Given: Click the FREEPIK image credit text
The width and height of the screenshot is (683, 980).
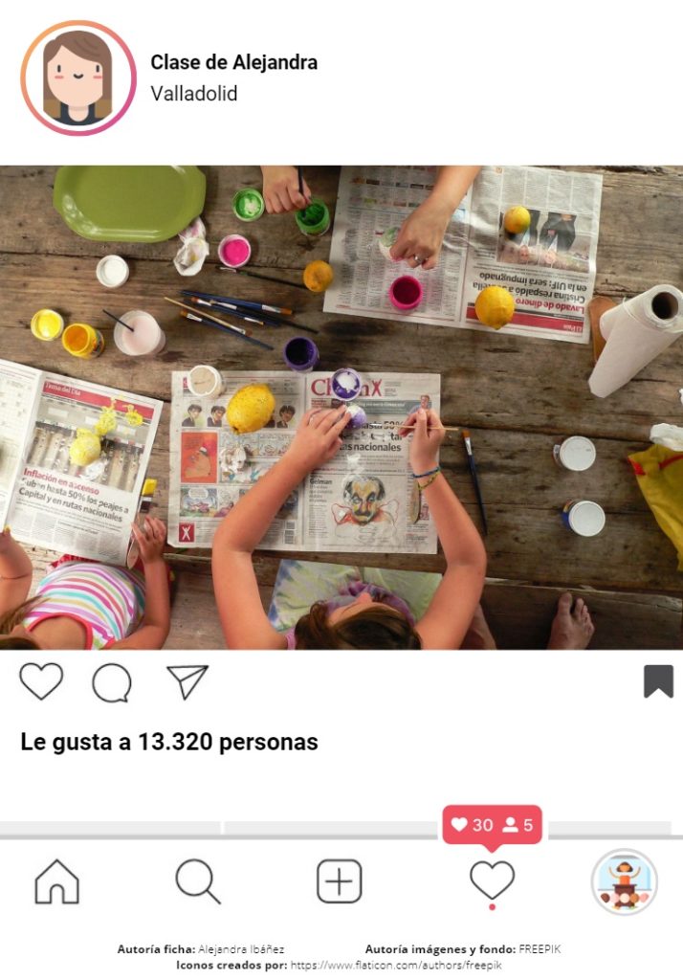Looking at the screenshot, I should 540,949.
